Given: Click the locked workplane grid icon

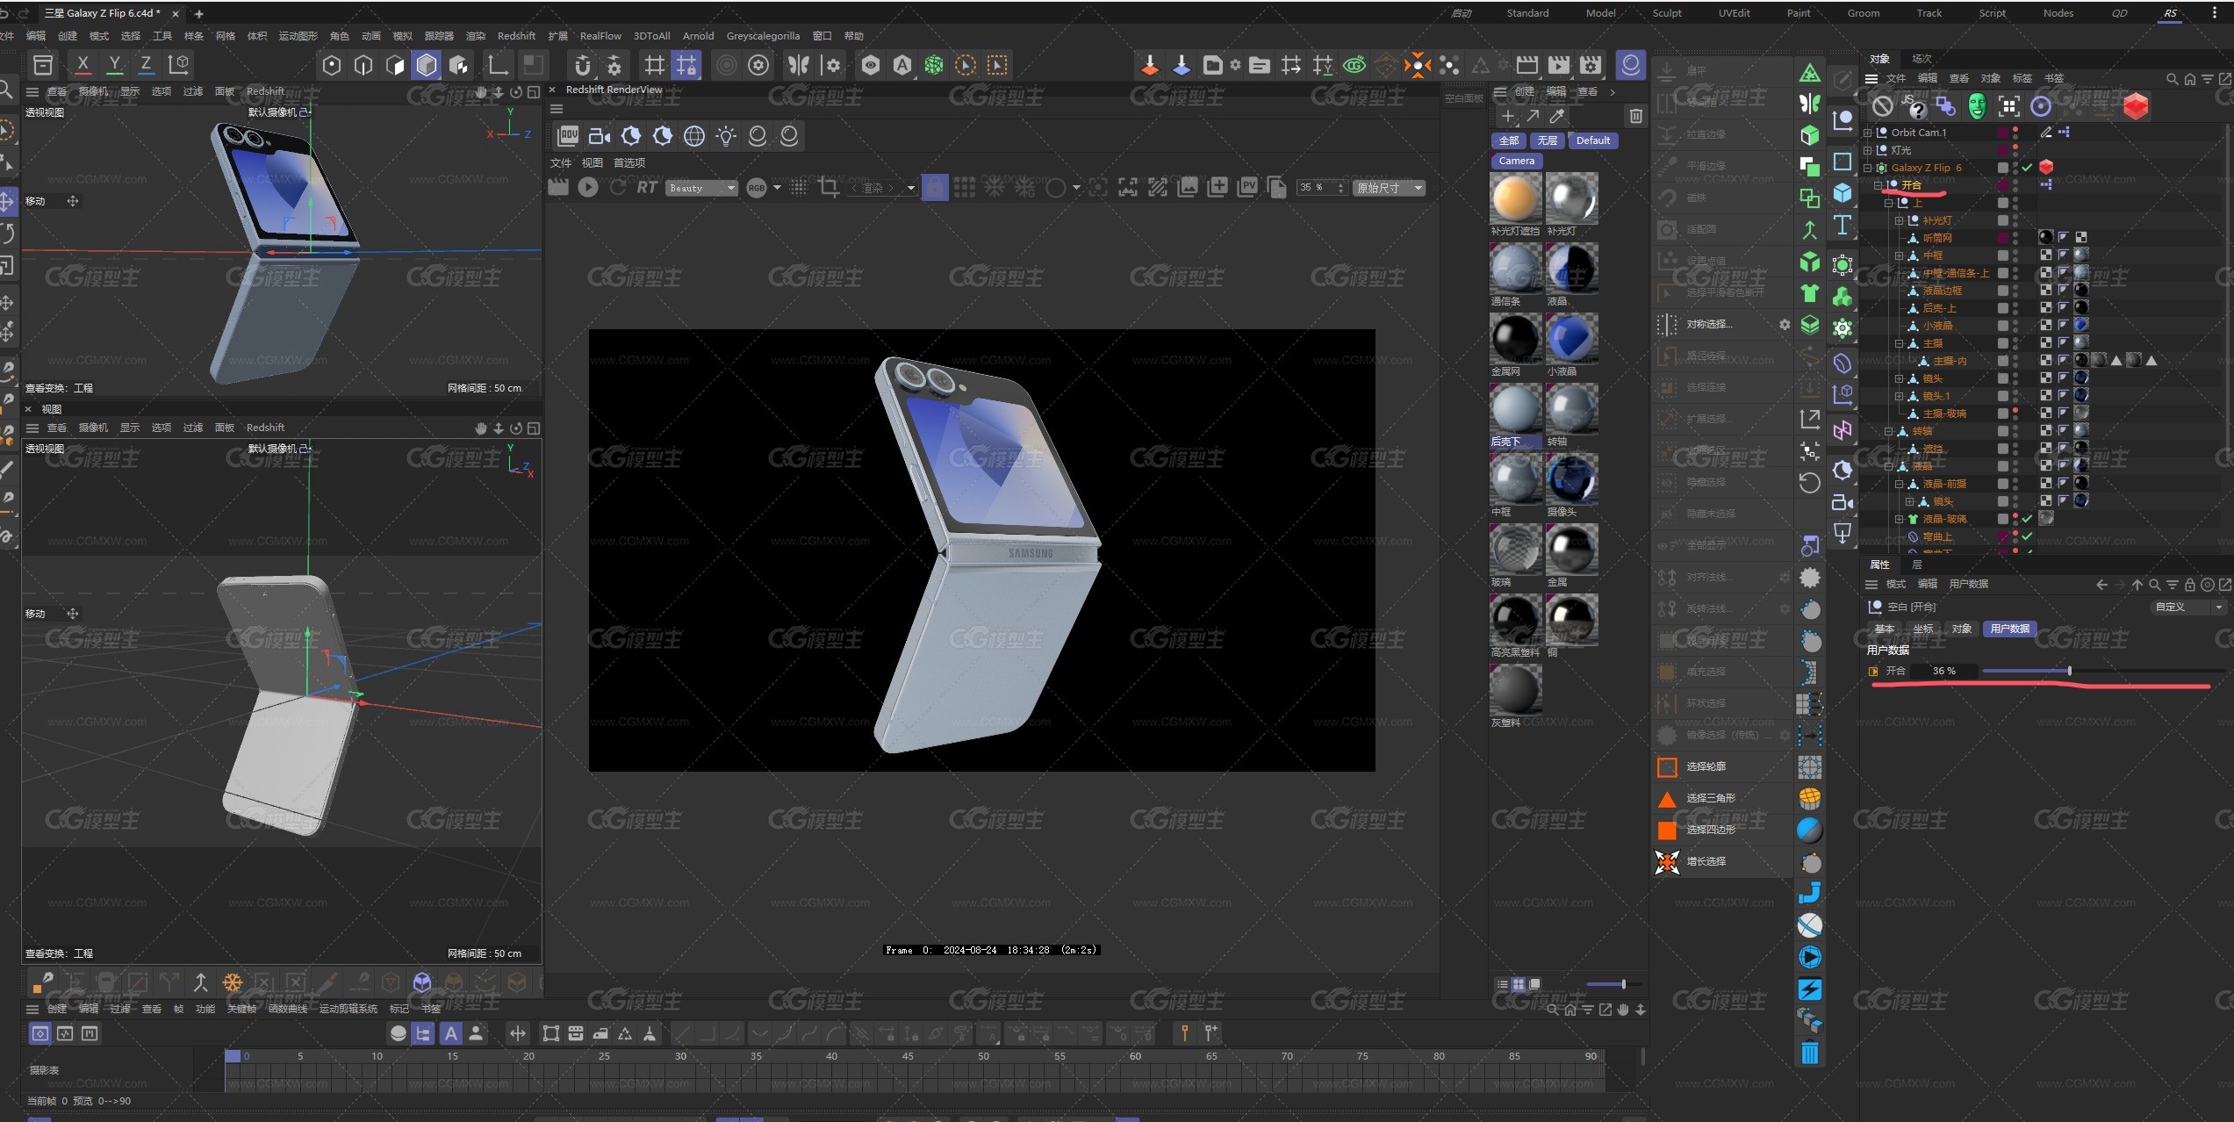Looking at the screenshot, I should 686,65.
